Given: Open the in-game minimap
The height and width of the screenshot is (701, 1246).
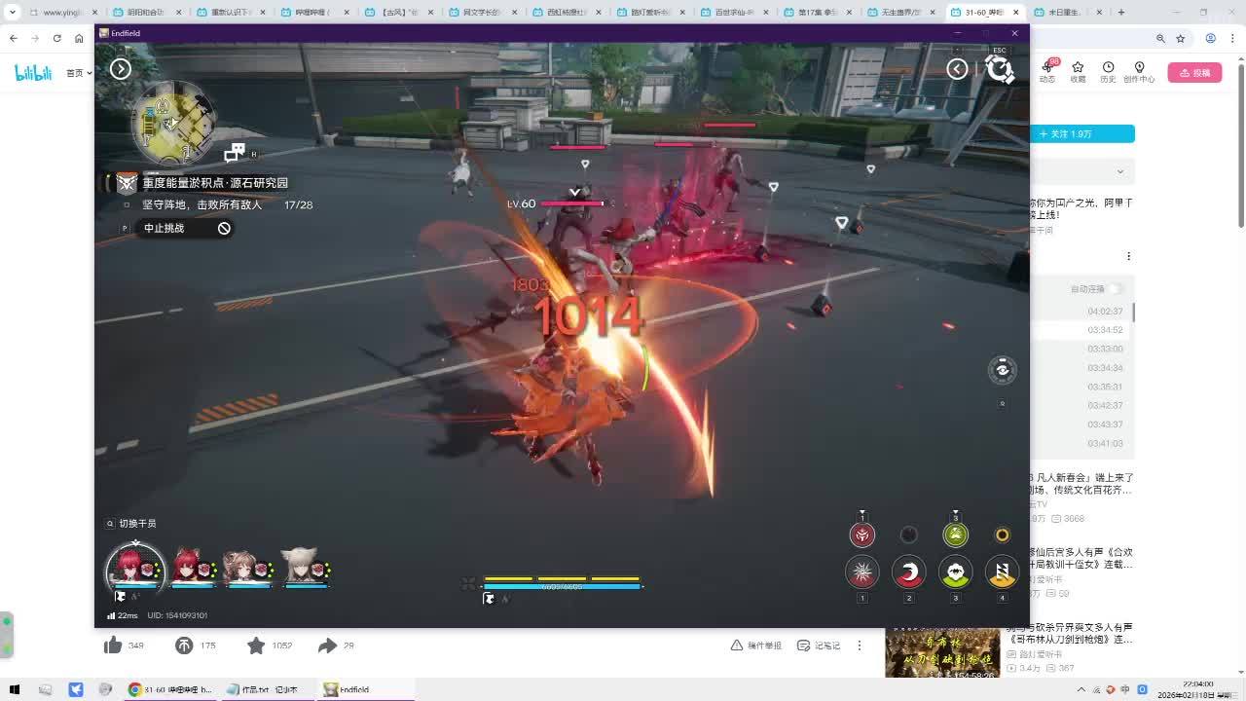Looking at the screenshot, I should (x=172, y=122).
